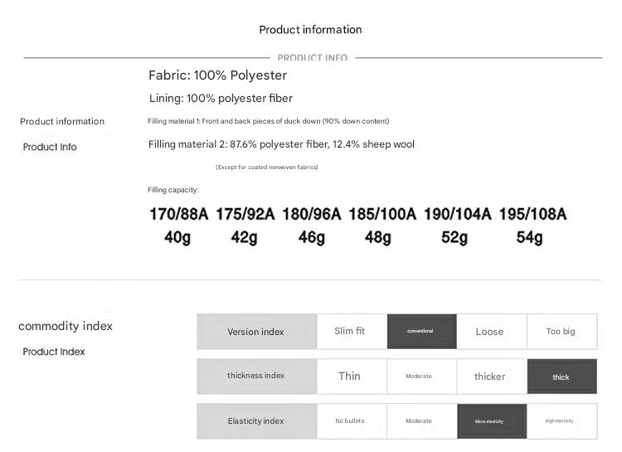Image resolution: width=622 pixels, height=452 pixels.
Task: Click the Product information page title
Action: 310,30
